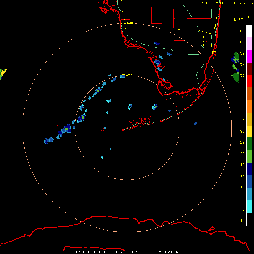Click the black TH threshold swatch
Image resolution: width=254 pixels, height=254 pixels.
249,220
